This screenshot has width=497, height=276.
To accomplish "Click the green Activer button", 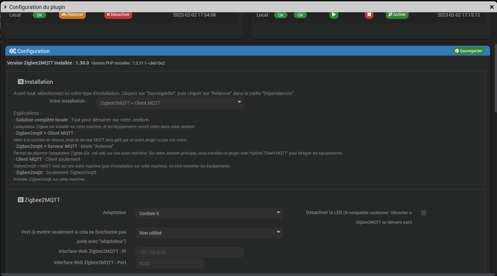I will tap(397, 15).
